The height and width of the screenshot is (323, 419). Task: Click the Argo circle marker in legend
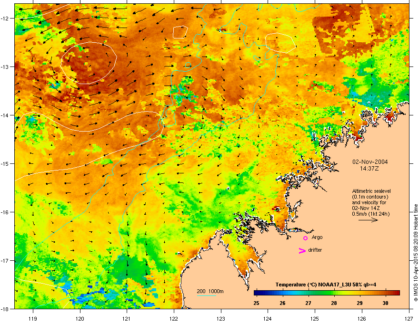click(x=305, y=238)
